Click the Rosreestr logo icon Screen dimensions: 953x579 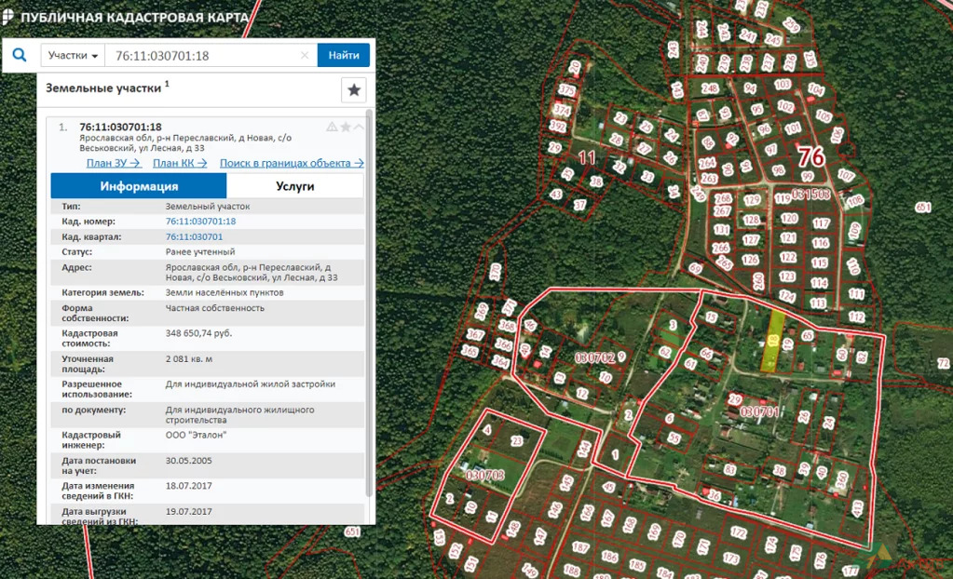(8, 18)
